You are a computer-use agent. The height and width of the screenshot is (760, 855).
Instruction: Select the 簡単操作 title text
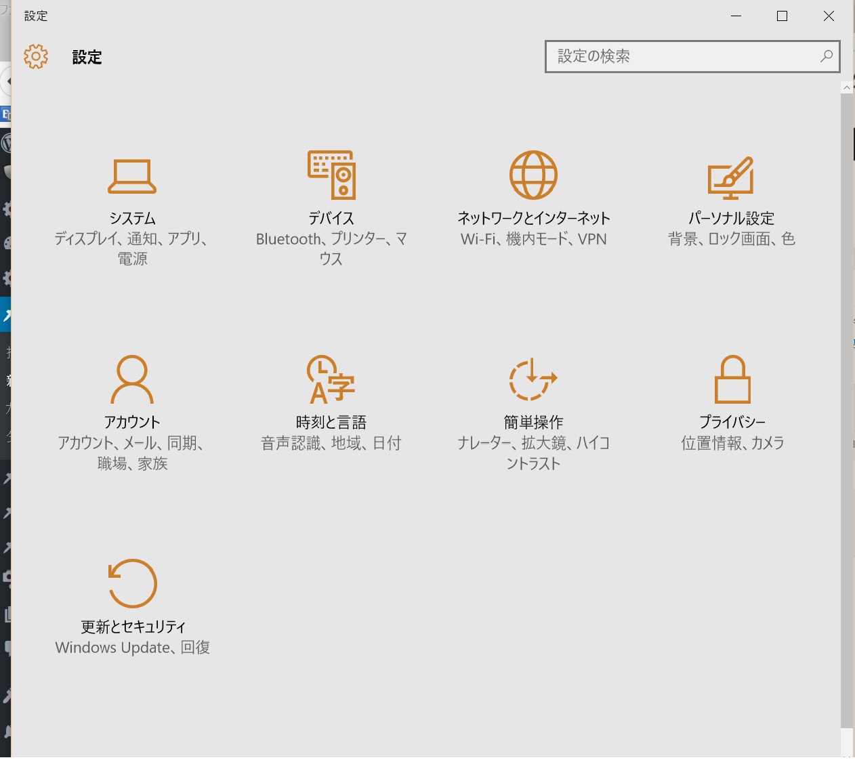(x=534, y=422)
